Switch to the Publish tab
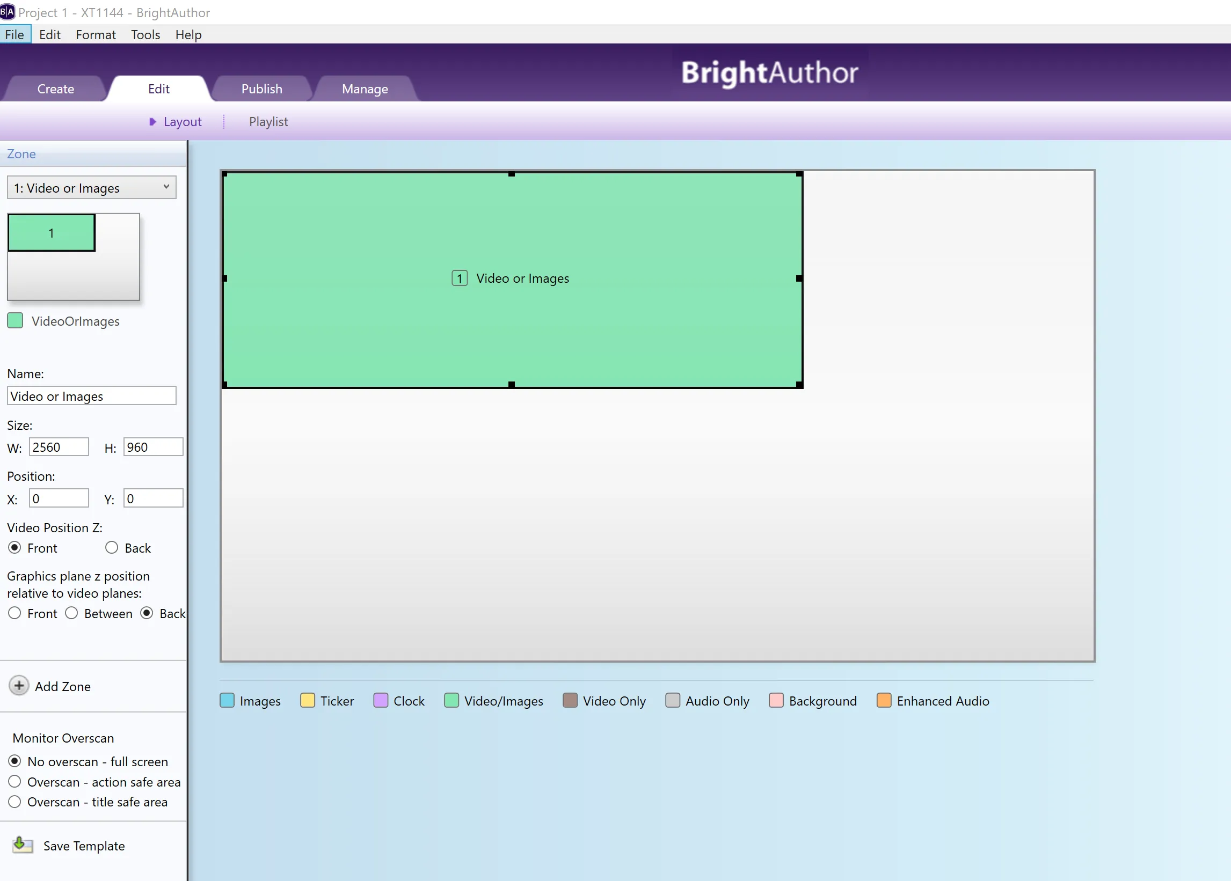The image size is (1231, 881). pyautogui.click(x=261, y=89)
